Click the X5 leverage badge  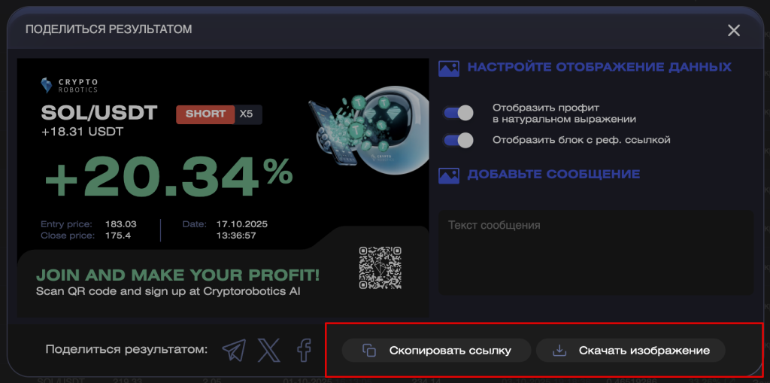tap(247, 114)
